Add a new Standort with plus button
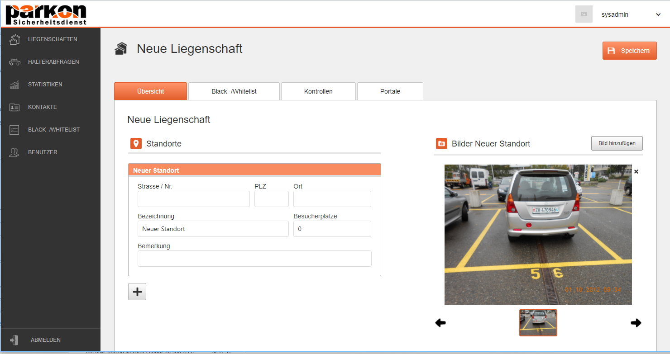 click(x=137, y=292)
